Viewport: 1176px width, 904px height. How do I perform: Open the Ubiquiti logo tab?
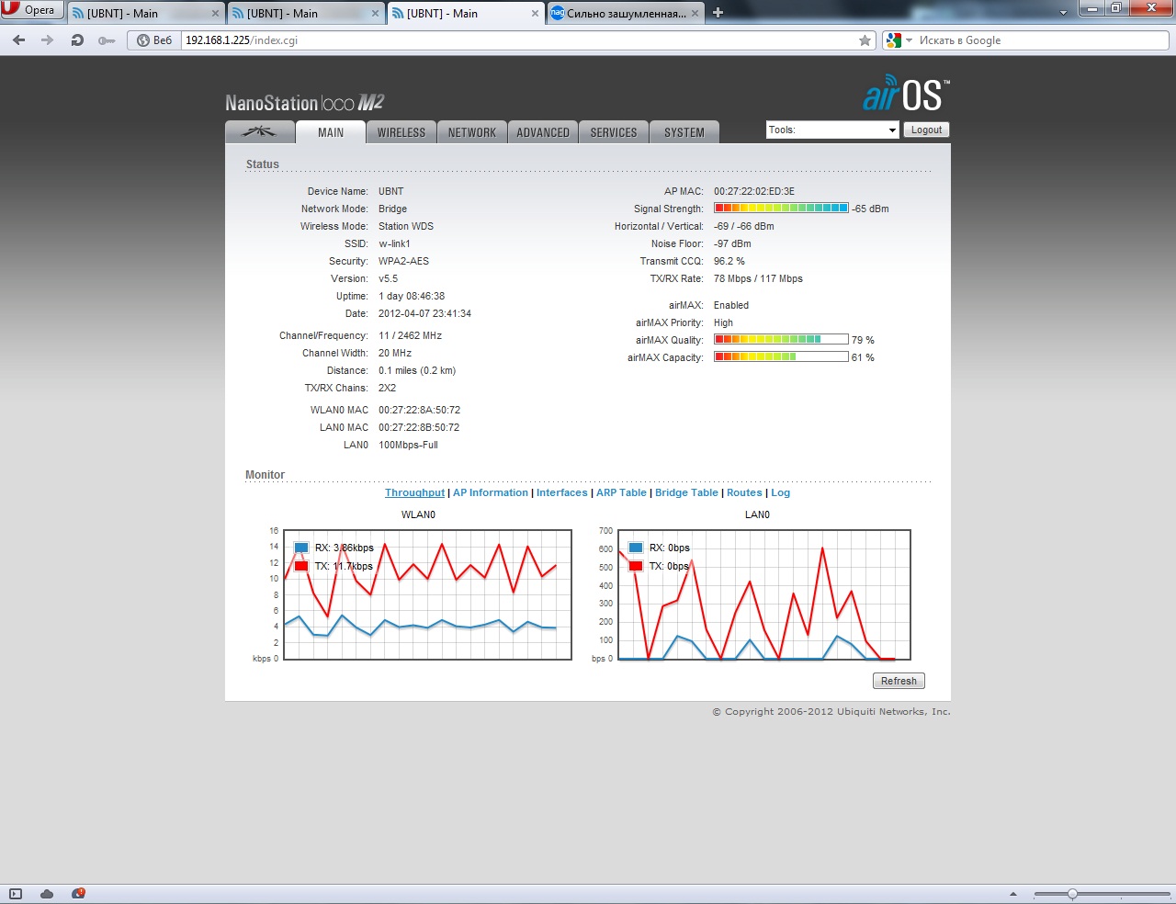(259, 132)
